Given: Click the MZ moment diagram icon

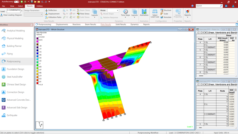Looking at the screenshot, I should coord(73,17).
